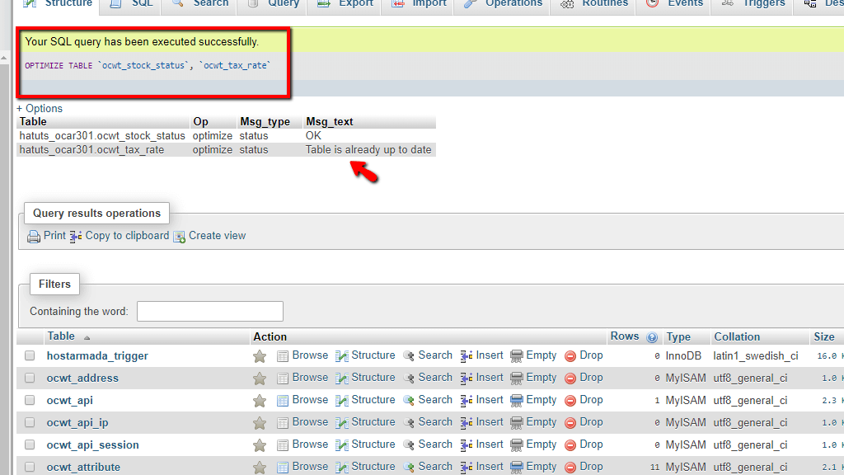The width and height of the screenshot is (844, 475).
Task: Click the Search icon for ocwt_api_session
Action: (x=409, y=444)
